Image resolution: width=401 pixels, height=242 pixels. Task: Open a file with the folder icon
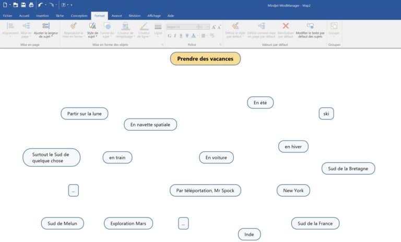pos(16,5)
